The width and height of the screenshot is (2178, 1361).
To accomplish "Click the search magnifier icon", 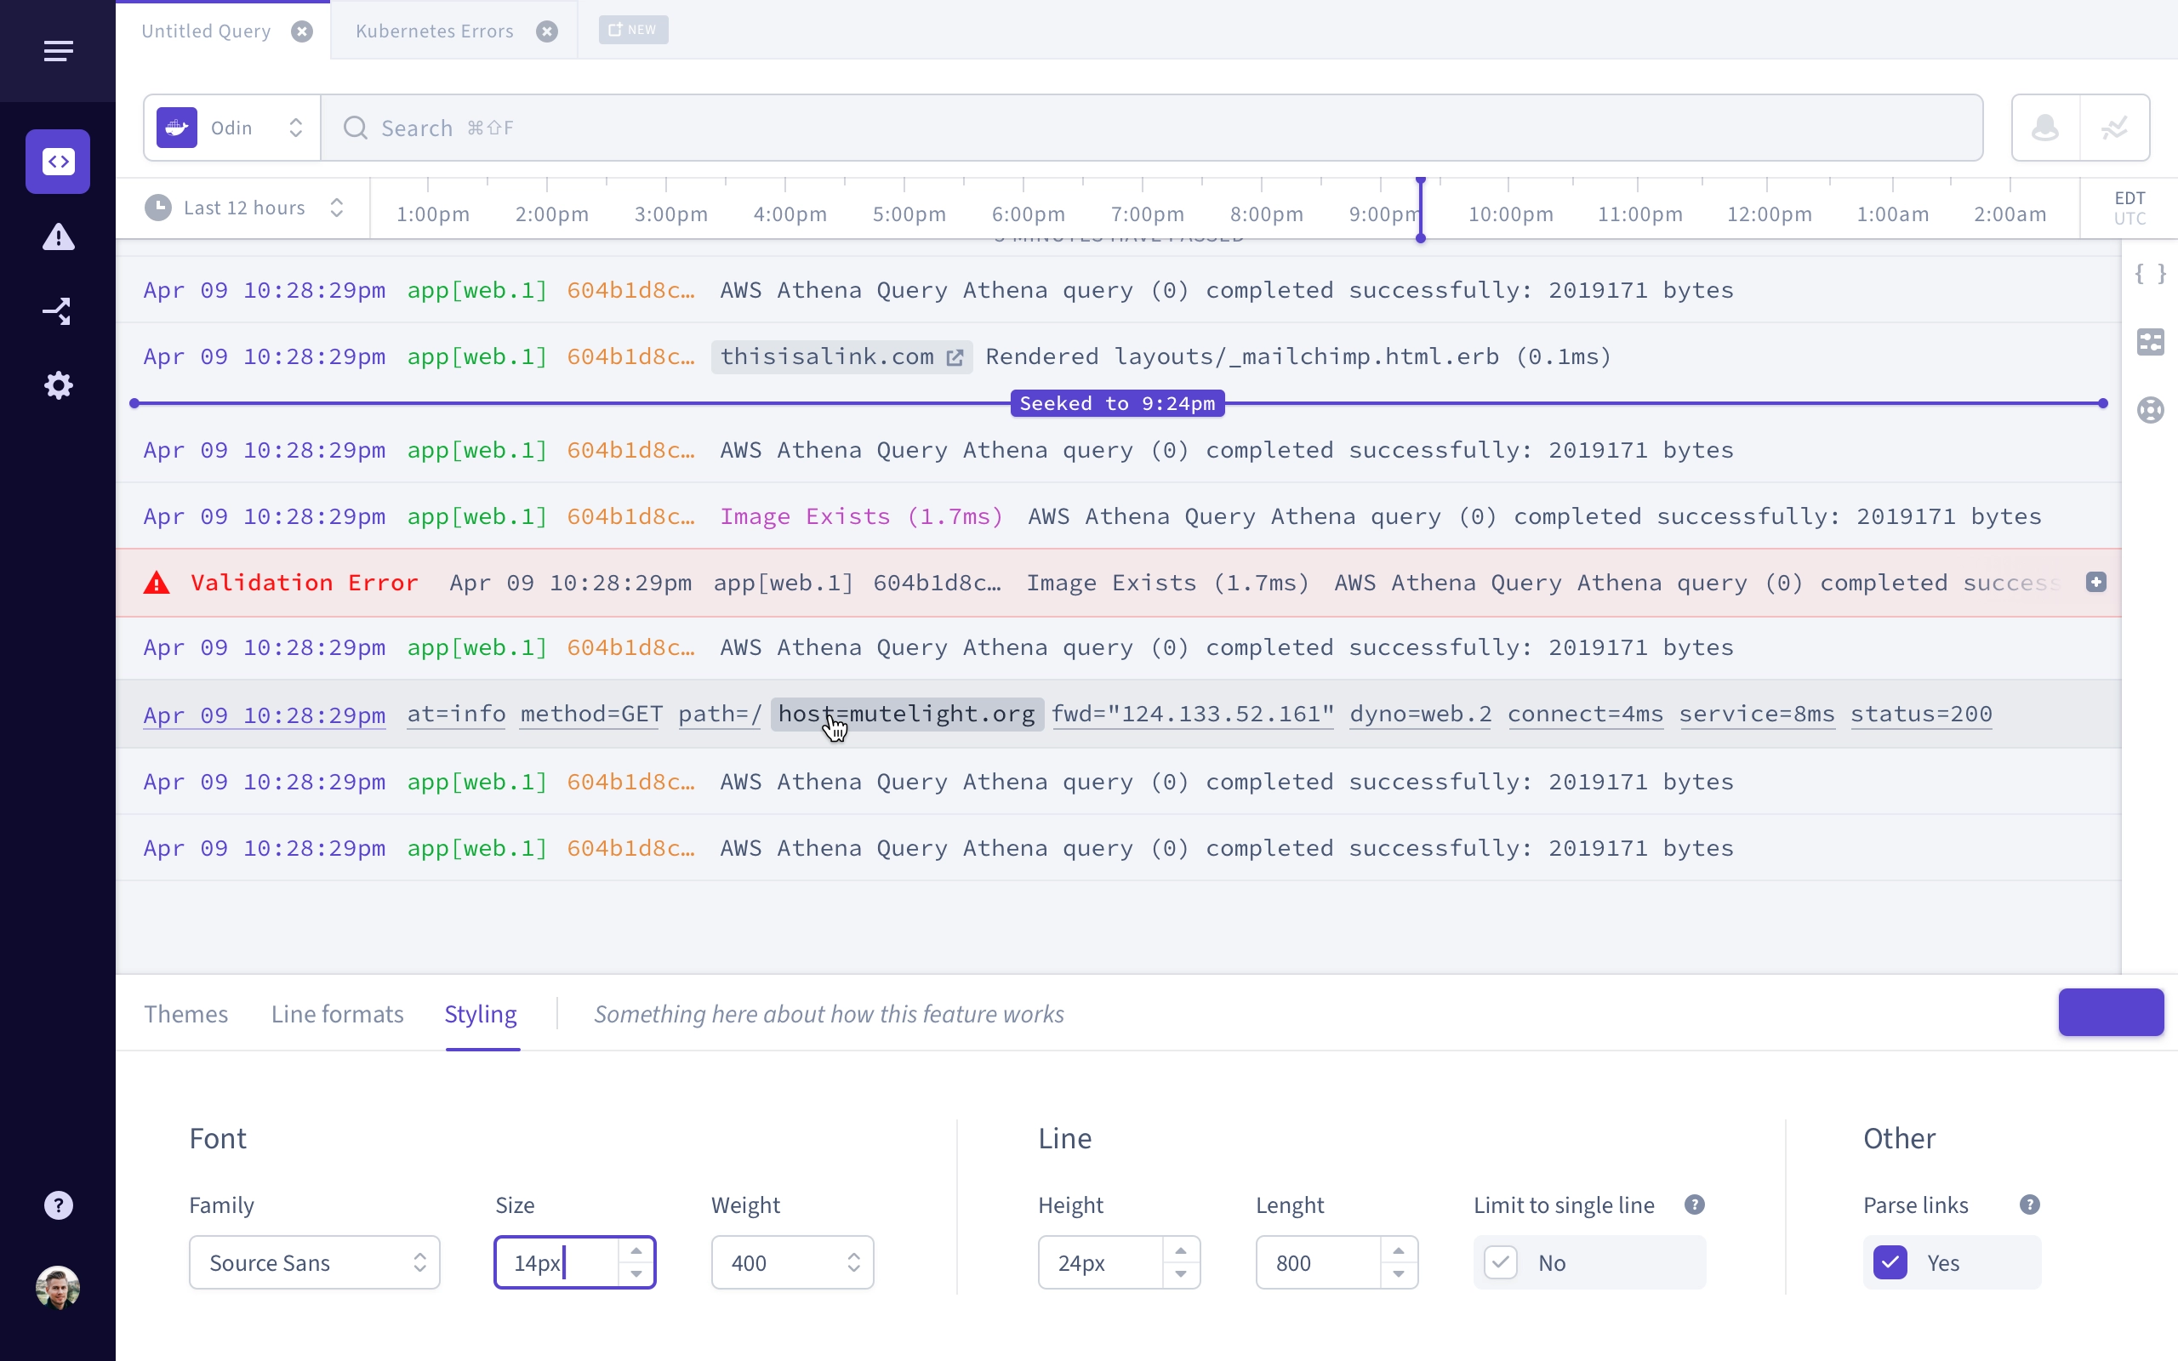I will coord(356,128).
